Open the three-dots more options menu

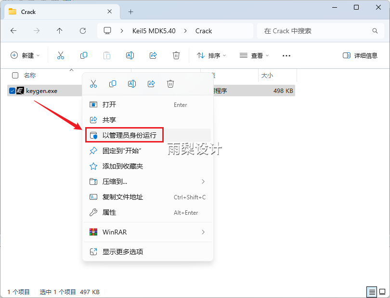tap(286, 55)
